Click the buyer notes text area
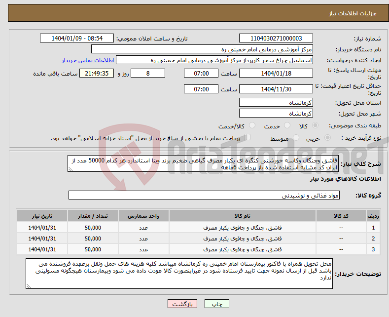 179,274
